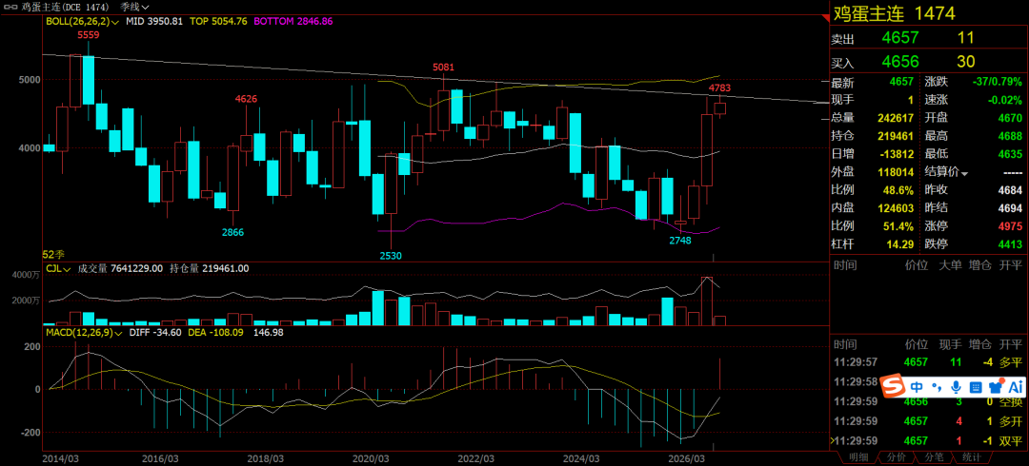Switch to the 分笔 tab
Screen dimensions: 1029x466
pyautogui.click(x=934, y=457)
